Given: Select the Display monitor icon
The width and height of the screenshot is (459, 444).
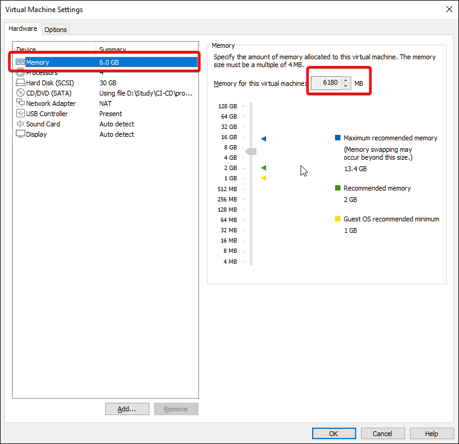Looking at the screenshot, I should click(x=20, y=134).
